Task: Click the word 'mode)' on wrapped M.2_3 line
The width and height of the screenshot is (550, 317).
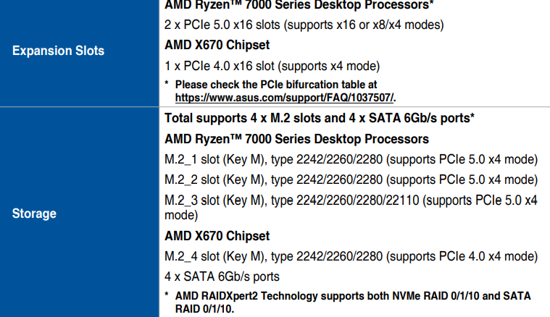Action: (181, 215)
